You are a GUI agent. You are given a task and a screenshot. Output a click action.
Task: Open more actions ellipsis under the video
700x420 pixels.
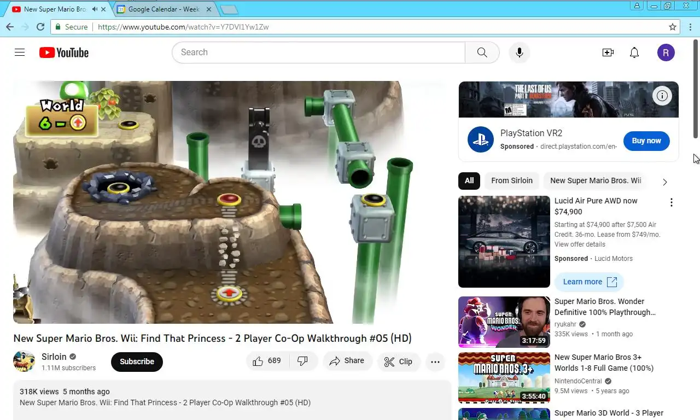[435, 361]
